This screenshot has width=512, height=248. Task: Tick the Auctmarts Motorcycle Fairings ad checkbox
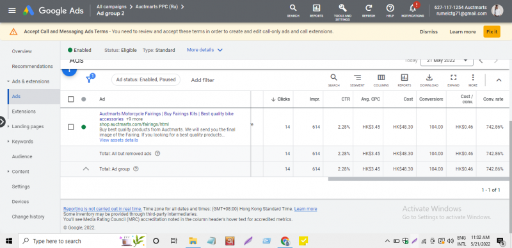point(71,127)
